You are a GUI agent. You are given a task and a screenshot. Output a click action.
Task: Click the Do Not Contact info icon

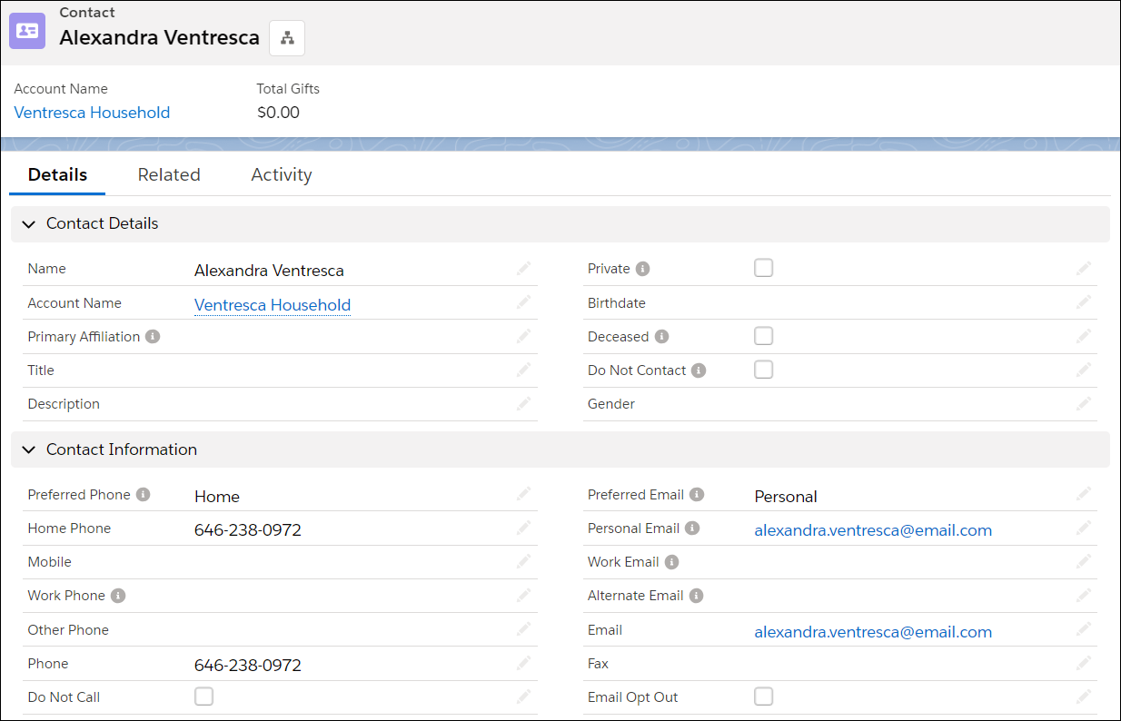tap(698, 370)
